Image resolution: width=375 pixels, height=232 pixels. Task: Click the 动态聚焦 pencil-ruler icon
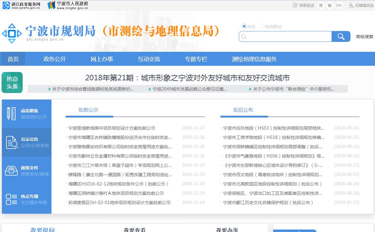tap(11, 114)
